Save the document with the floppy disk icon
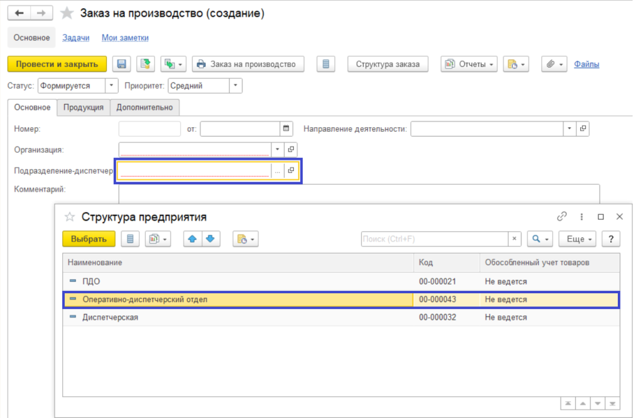The width and height of the screenshot is (643, 418). click(121, 64)
